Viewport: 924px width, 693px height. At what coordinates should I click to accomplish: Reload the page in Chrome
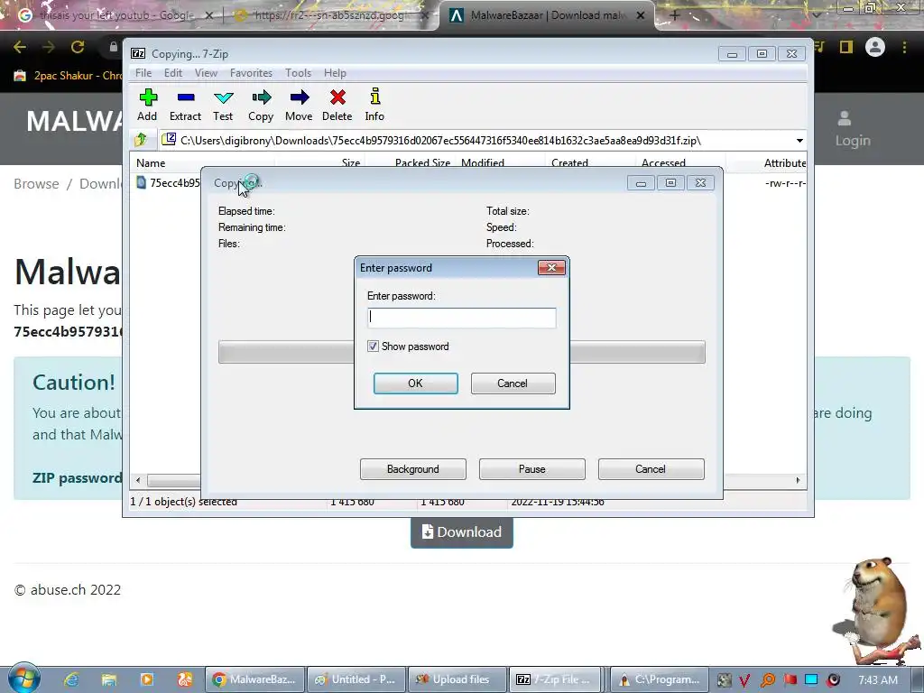[x=78, y=47]
